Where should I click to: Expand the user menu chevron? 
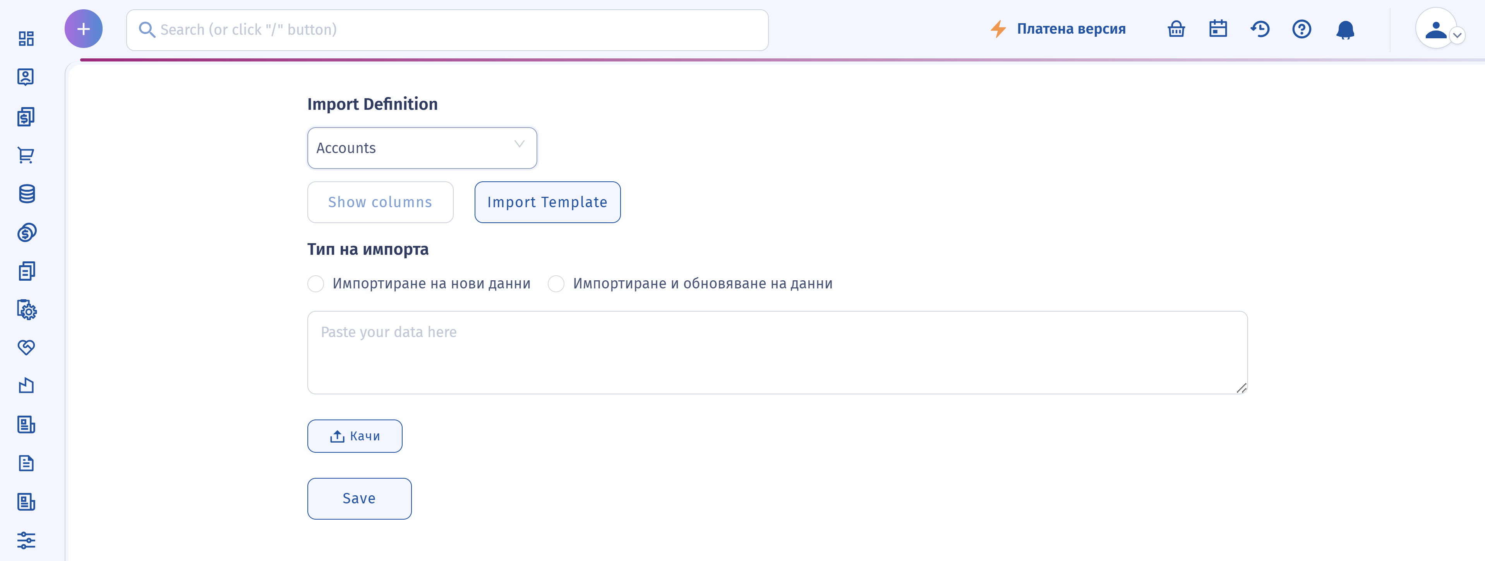1458,36
